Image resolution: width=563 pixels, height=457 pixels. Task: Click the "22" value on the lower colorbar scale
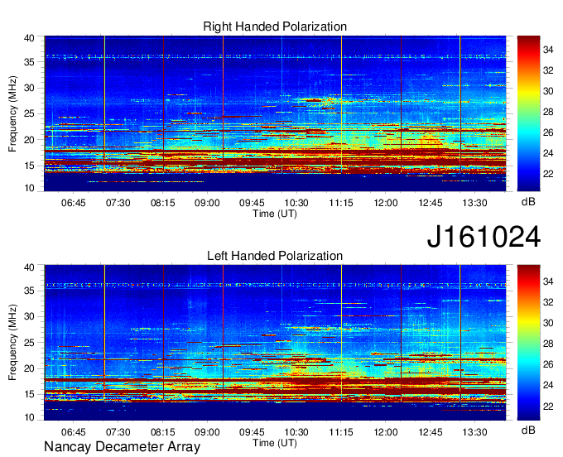(548, 406)
